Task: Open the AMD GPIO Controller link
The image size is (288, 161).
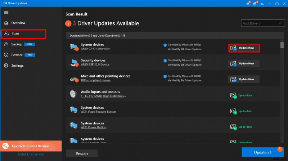Action: (x=95, y=49)
